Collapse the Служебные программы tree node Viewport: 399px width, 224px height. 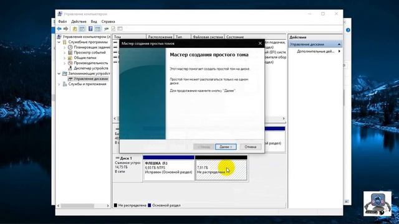click(59, 42)
